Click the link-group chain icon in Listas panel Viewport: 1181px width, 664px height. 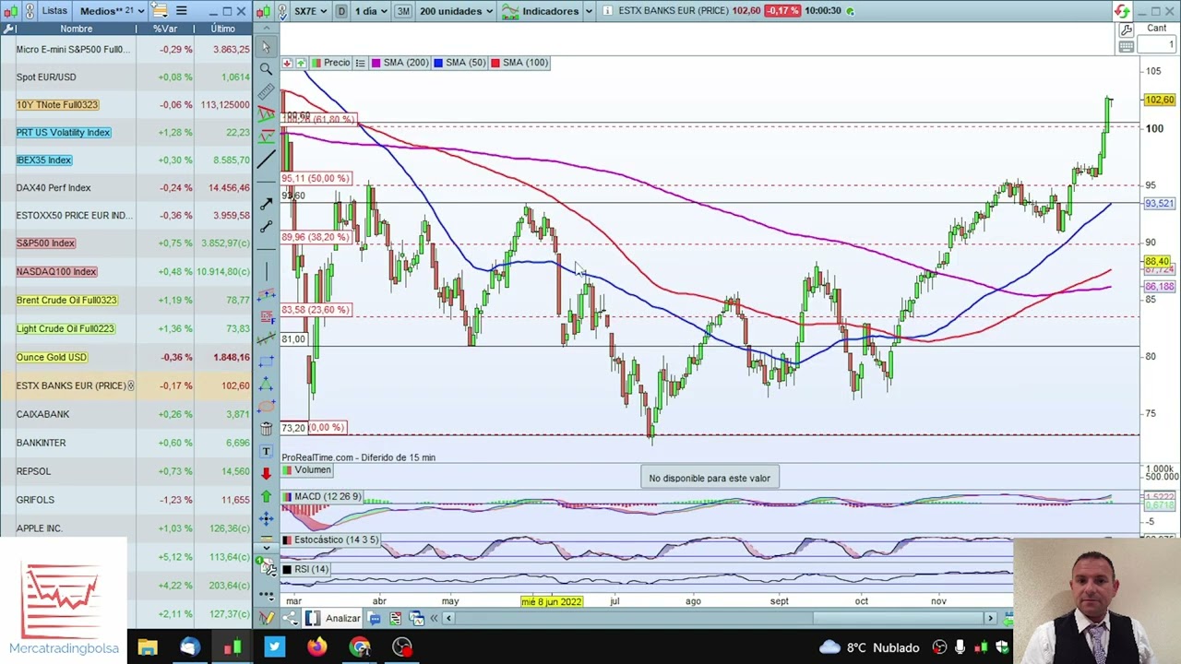tap(30, 11)
